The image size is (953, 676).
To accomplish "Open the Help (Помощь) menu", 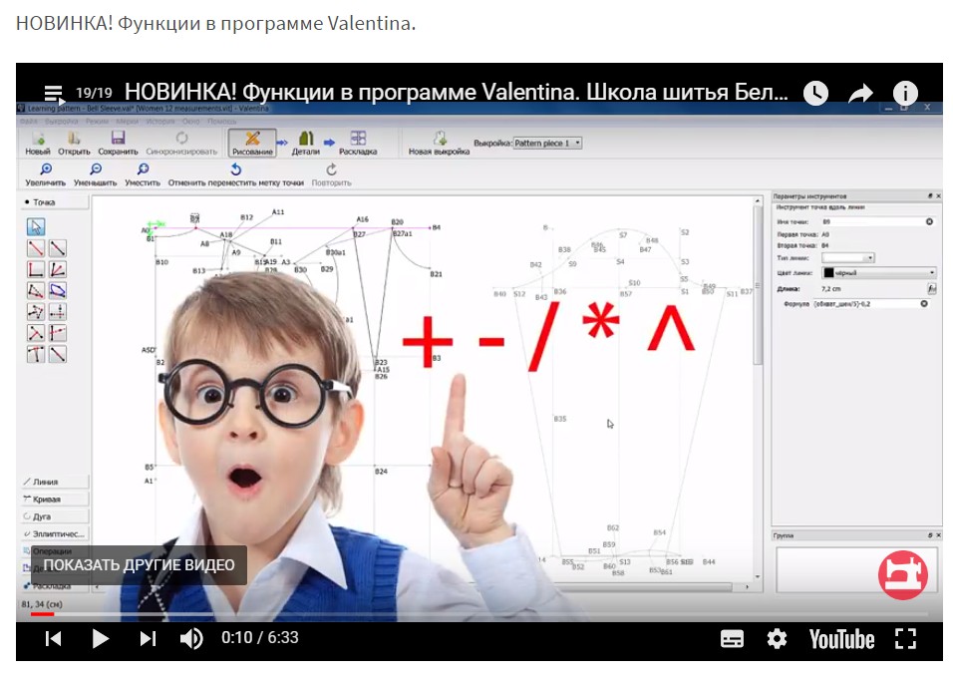I will [222, 121].
